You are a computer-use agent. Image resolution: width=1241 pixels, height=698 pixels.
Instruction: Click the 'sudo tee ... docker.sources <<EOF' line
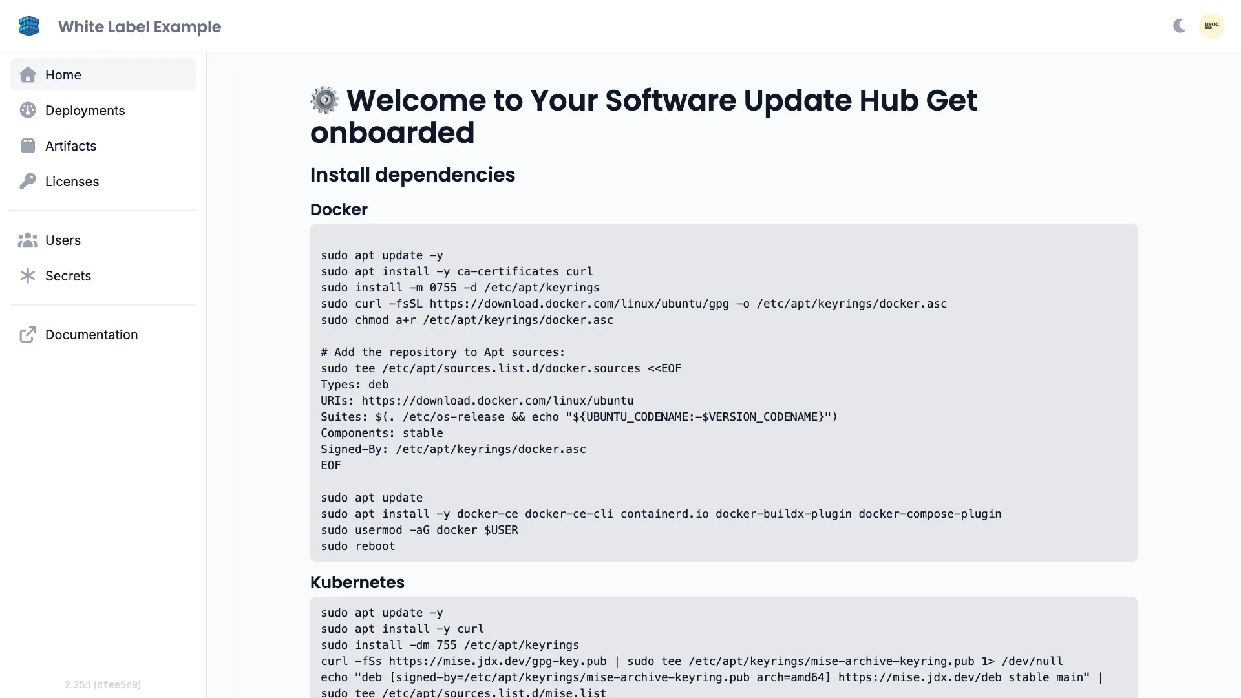click(501, 368)
